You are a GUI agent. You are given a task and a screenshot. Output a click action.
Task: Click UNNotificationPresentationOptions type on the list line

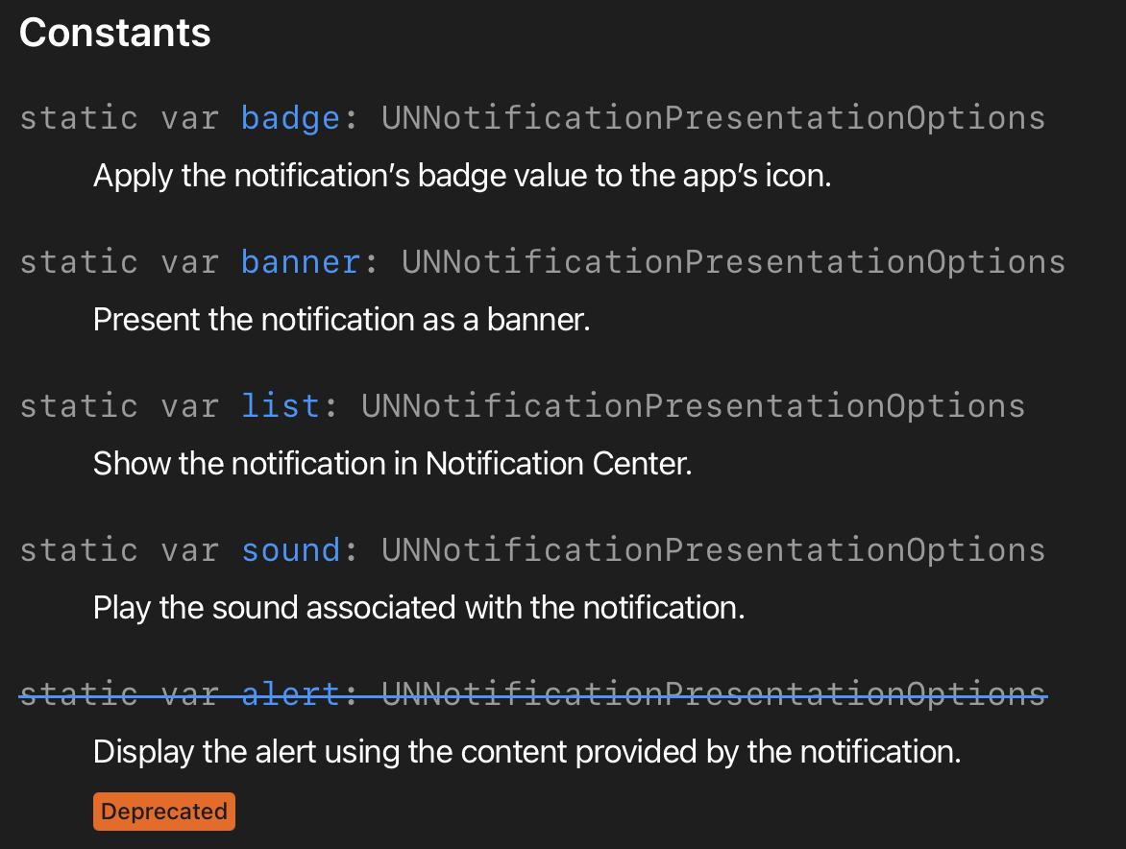point(693,406)
